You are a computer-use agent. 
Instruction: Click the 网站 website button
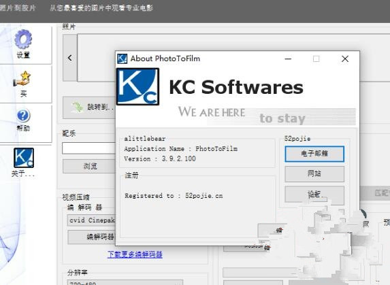(x=314, y=173)
